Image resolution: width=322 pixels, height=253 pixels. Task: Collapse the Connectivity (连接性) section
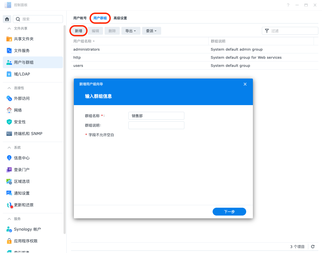click(9, 88)
